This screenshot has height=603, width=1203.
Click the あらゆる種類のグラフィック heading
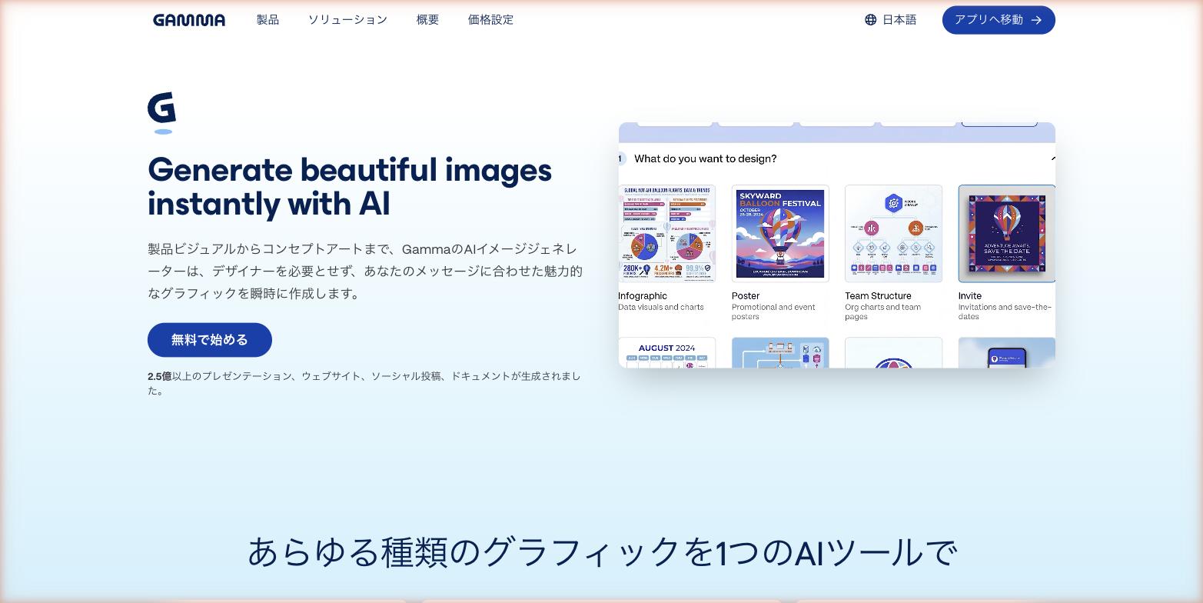pyautogui.click(x=602, y=552)
